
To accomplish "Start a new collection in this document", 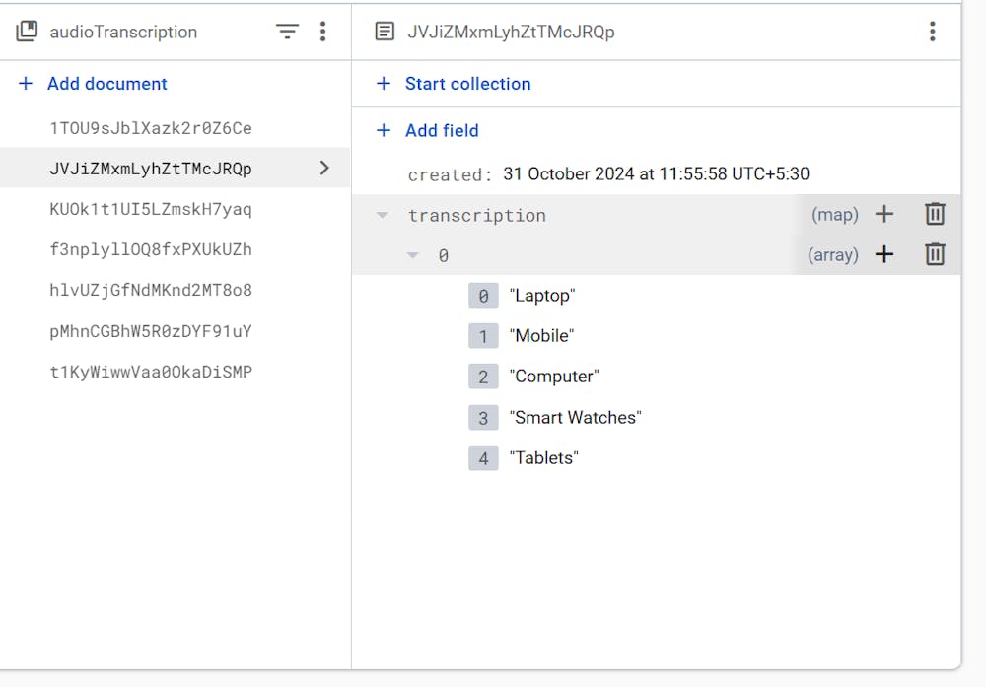I will 467,84.
